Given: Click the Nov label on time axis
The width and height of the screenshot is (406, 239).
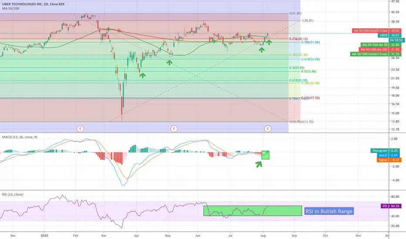Looking at the screenshot, I should point(358,236).
